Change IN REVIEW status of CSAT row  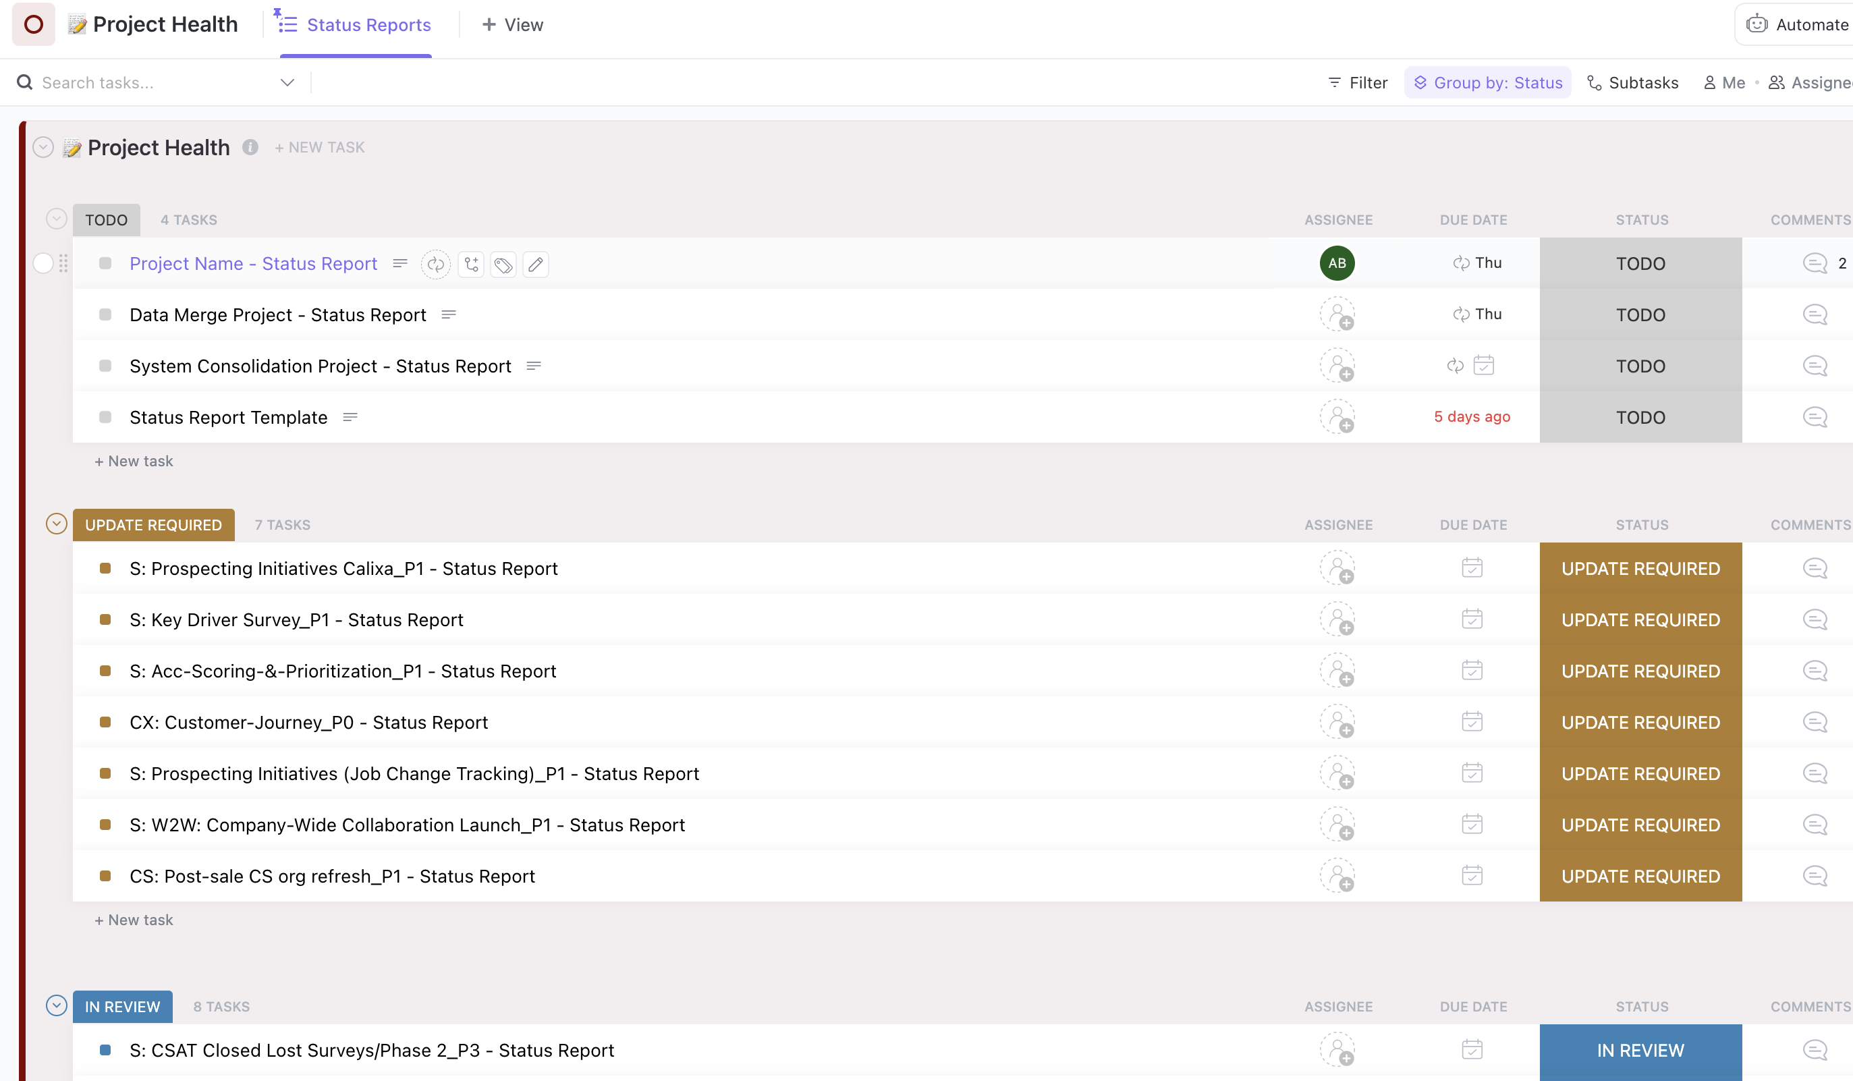pyautogui.click(x=1640, y=1050)
